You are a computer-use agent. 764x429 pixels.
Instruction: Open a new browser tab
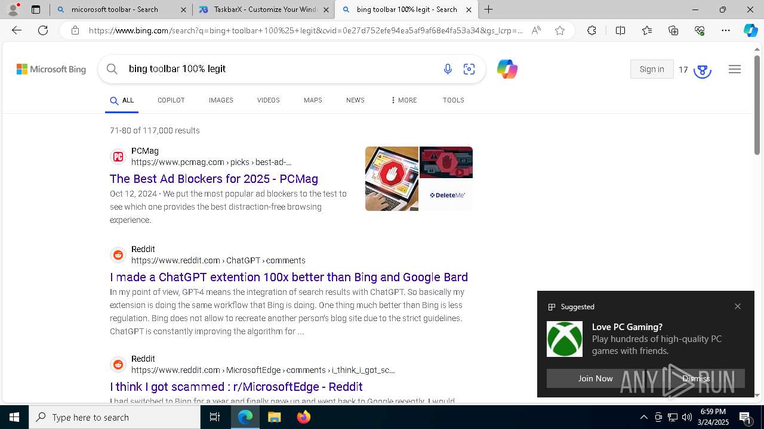point(489,10)
